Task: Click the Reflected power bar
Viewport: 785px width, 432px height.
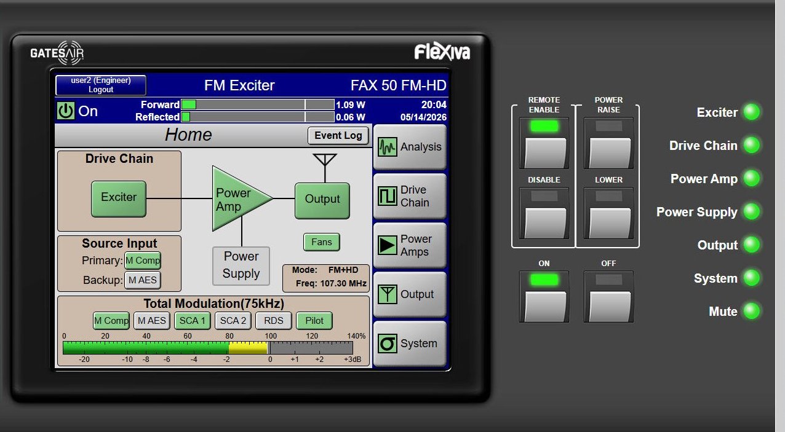Action: (x=258, y=117)
